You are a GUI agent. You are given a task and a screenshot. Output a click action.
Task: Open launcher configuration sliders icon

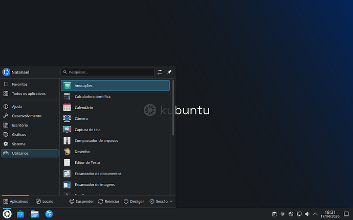pos(160,72)
